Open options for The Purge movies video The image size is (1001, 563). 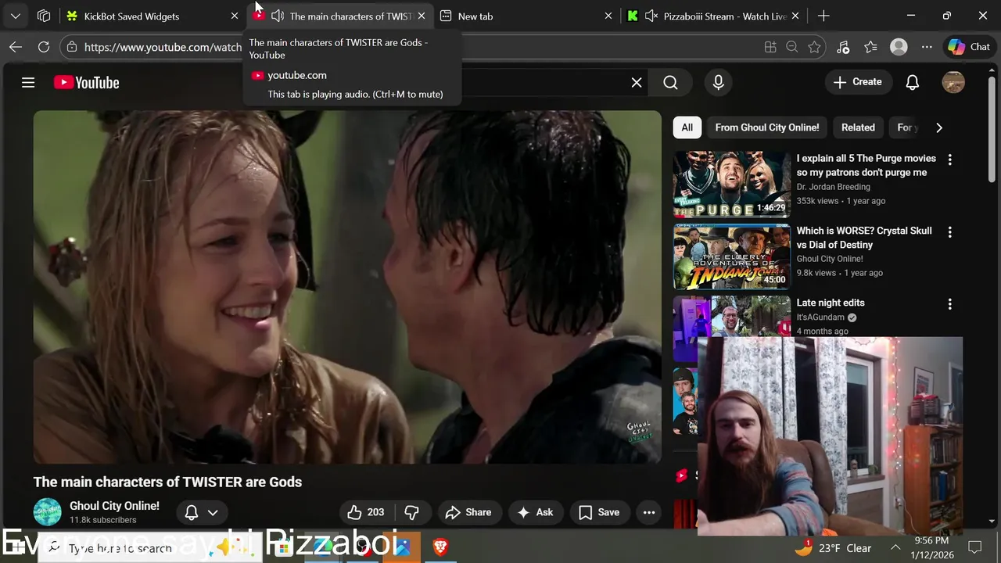pyautogui.click(x=949, y=160)
